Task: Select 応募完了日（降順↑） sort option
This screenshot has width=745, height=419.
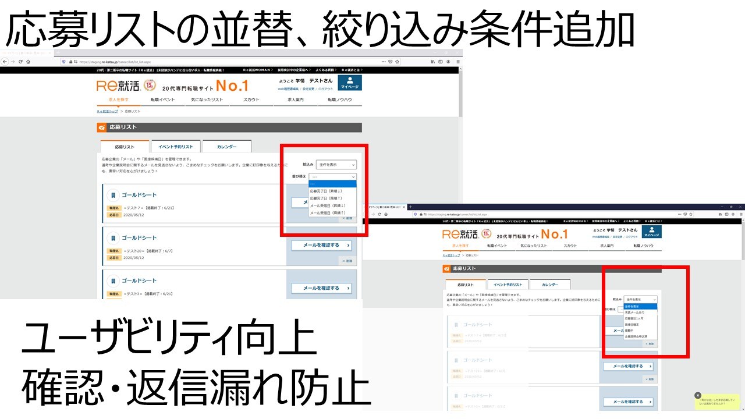Action: click(332, 198)
